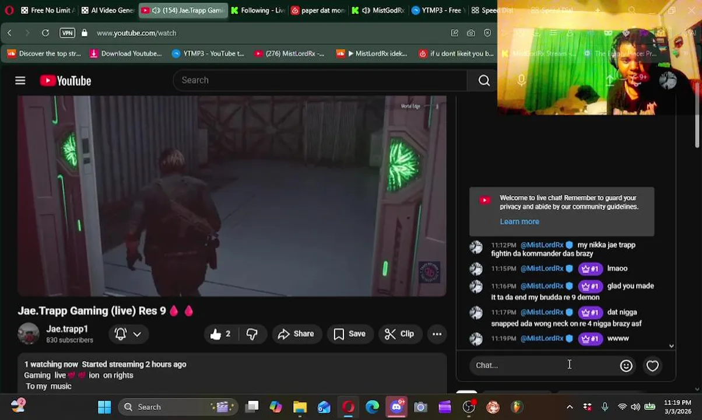Share the live stream
The image size is (702, 420).
pyautogui.click(x=296, y=334)
